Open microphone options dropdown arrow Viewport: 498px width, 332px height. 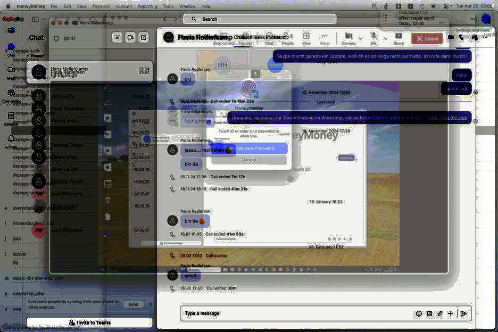[385, 38]
